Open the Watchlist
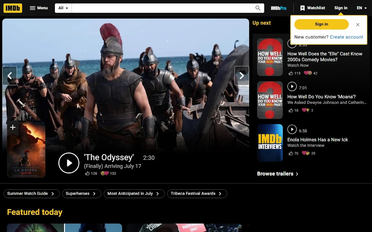Viewport: 372px width, 232px height. point(312,8)
